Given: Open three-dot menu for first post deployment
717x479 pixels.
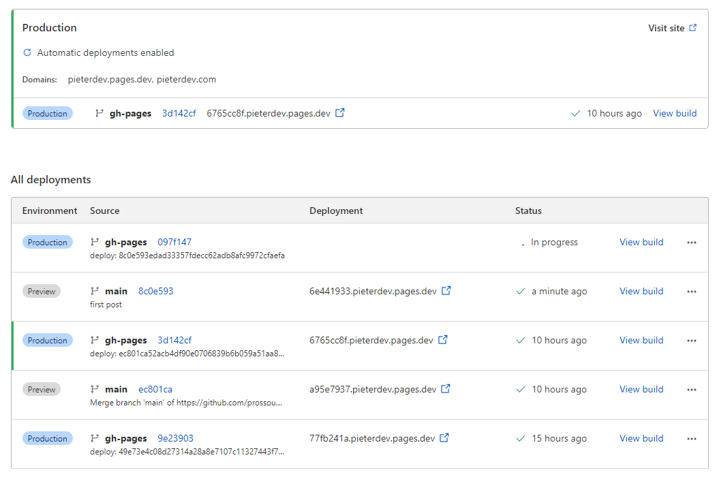Looking at the screenshot, I should [692, 292].
